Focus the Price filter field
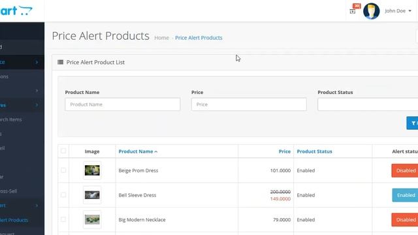 coord(249,104)
